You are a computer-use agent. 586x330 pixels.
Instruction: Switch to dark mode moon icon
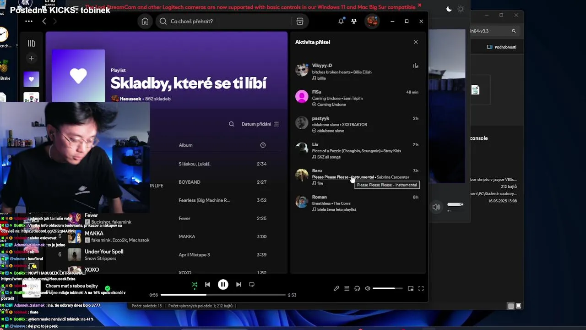pos(449,9)
